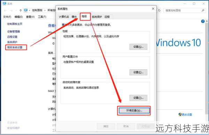Open 安全和维护 link at bottom left
The height and width of the screenshot is (135, 209).
click(x=14, y=128)
